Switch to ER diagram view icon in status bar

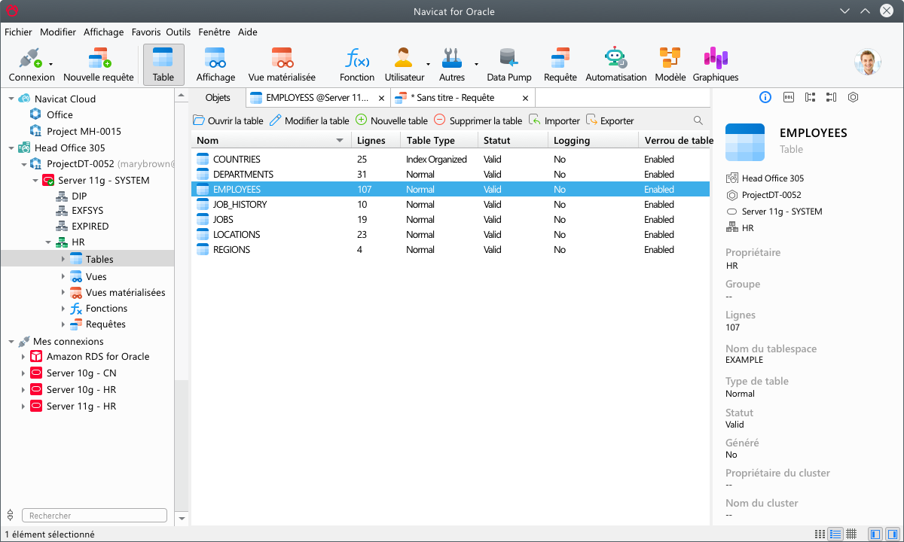point(851,534)
